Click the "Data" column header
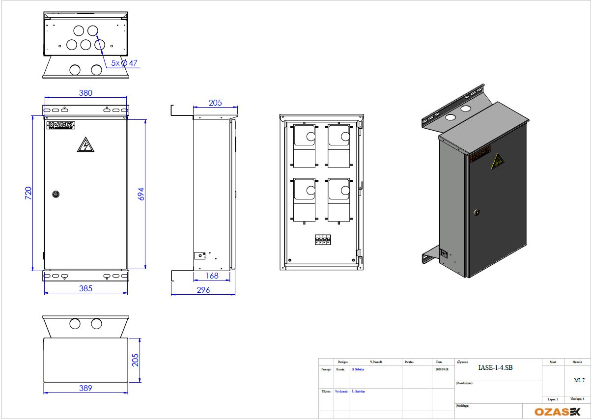This screenshot has height=420, width=592. point(439,362)
